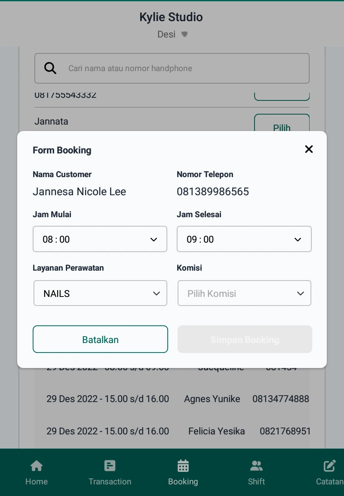The height and width of the screenshot is (496, 344).
Task: Open the Shift people icon
Action: (x=256, y=466)
